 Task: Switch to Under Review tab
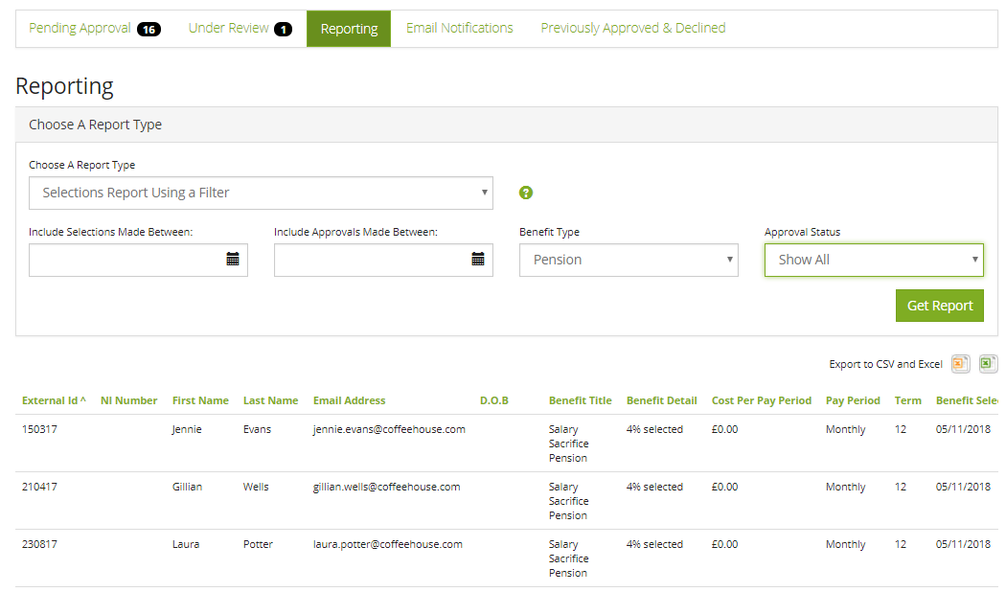pyautogui.click(x=240, y=28)
